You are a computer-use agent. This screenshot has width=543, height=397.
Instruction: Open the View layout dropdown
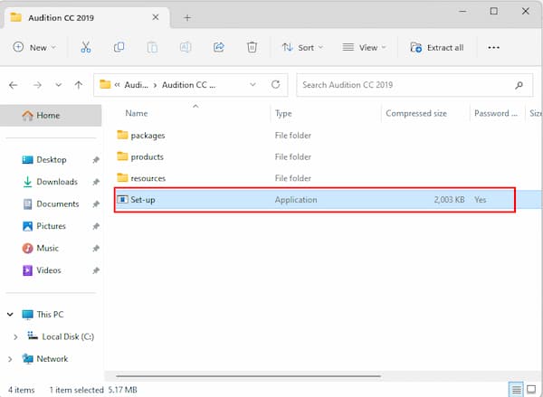[x=364, y=47]
